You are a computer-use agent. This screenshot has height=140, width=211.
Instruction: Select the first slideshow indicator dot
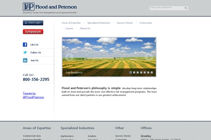click(130, 72)
